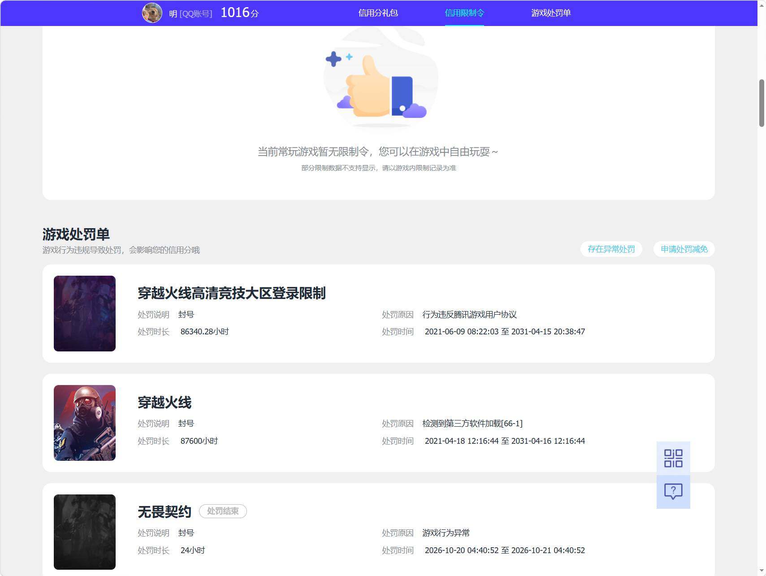The image size is (766, 576).
Task: Click the user avatar in header
Action: point(152,13)
